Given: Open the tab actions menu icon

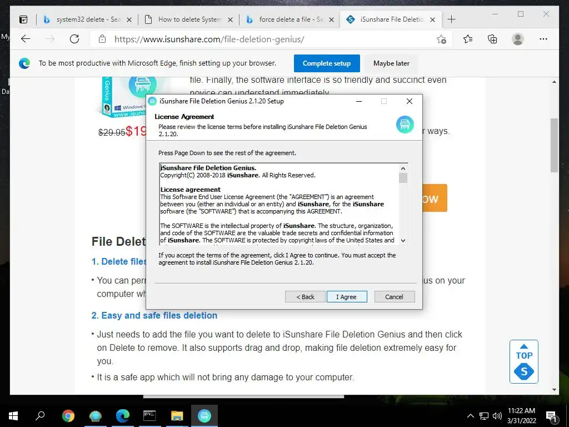Looking at the screenshot, I should point(23,19).
